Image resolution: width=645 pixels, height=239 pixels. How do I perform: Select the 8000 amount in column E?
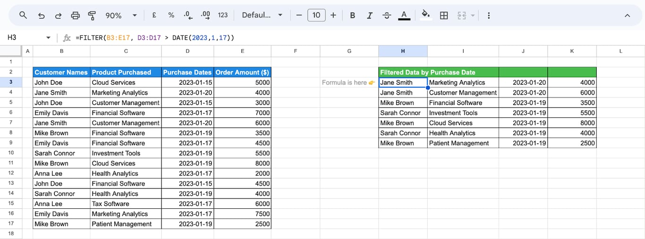(x=242, y=164)
